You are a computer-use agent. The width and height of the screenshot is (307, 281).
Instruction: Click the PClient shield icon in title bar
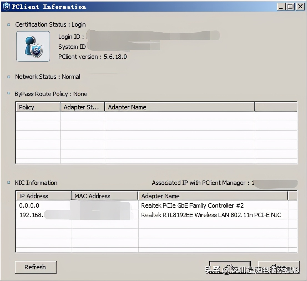(6, 6)
